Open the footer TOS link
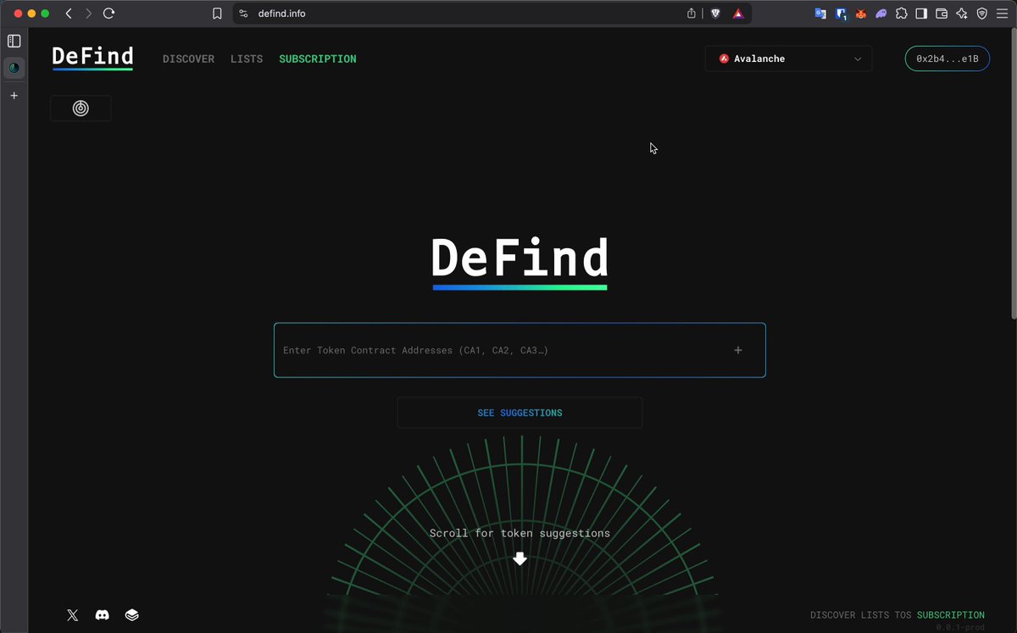Image resolution: width=1017 pixels, height=633 pixels. point(903,615)
